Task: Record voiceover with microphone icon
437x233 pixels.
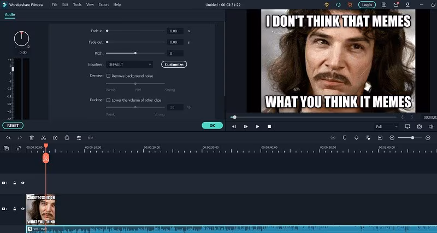Action: [357, 138]
